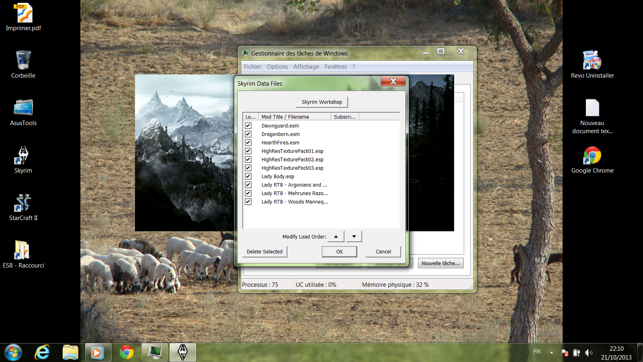This screenshot has width=643, height=362.
Task: Toggle HighResTexturePack01.esp checkbox
Action: click(248, 151)
